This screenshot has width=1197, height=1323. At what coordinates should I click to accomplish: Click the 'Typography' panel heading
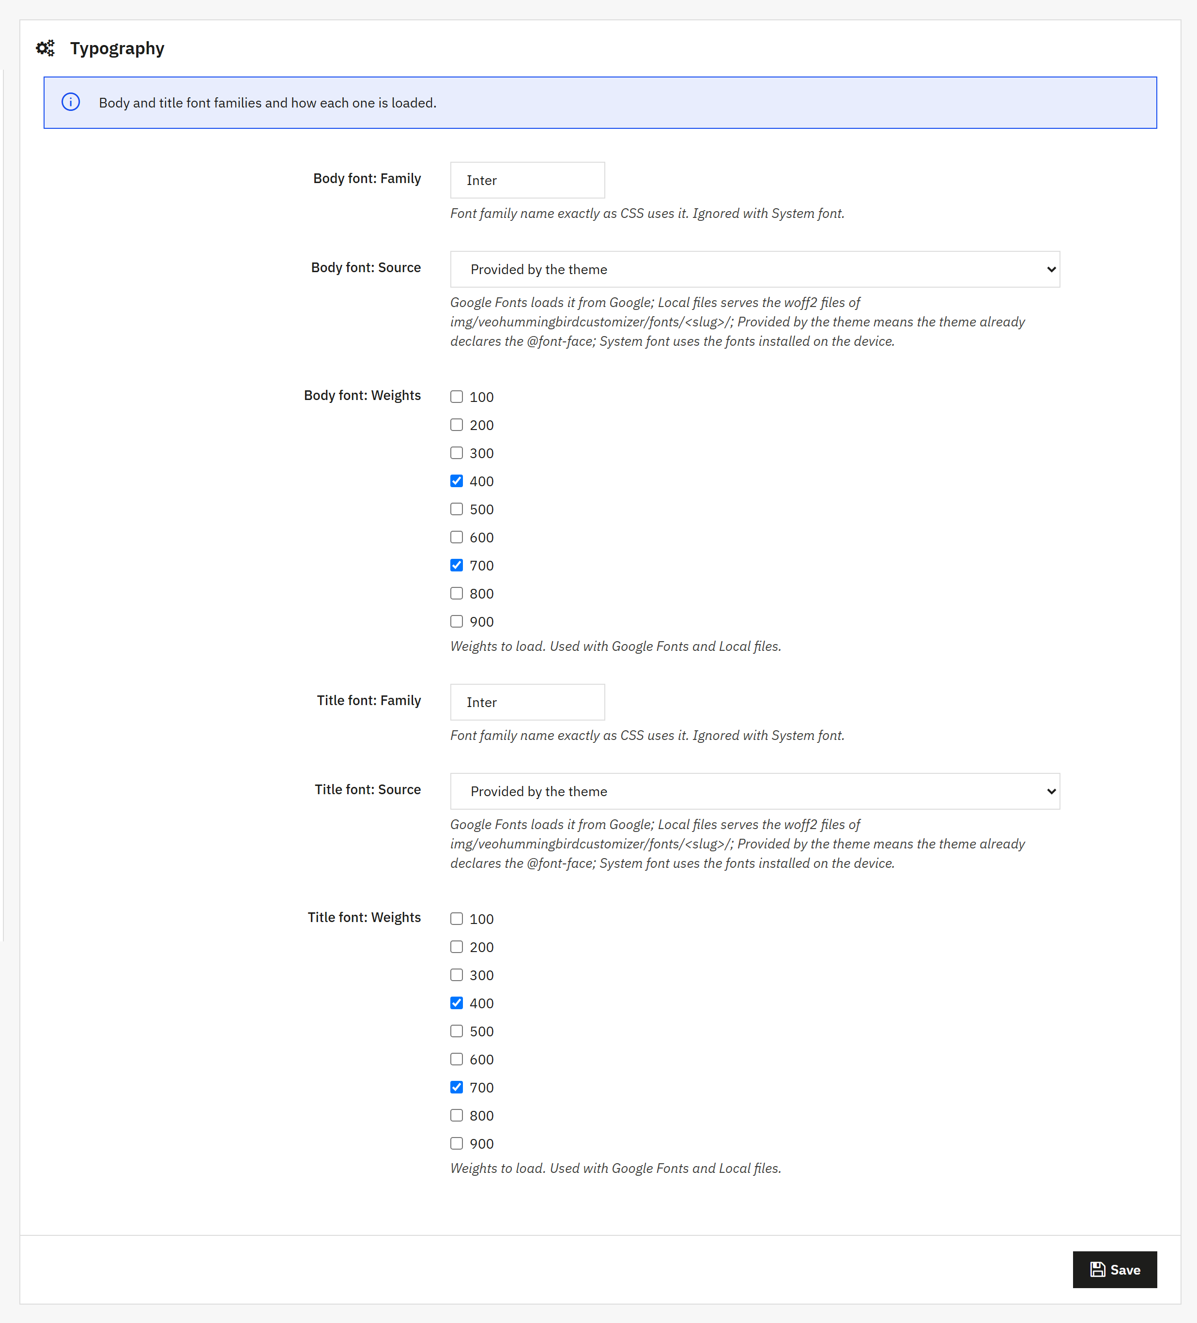pos(118,48)
